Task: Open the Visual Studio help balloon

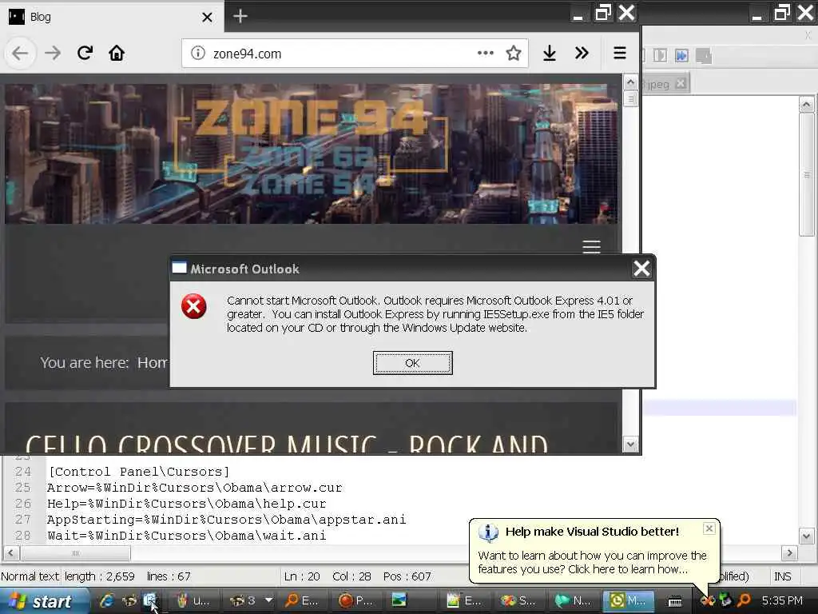Action: (594, 551)
